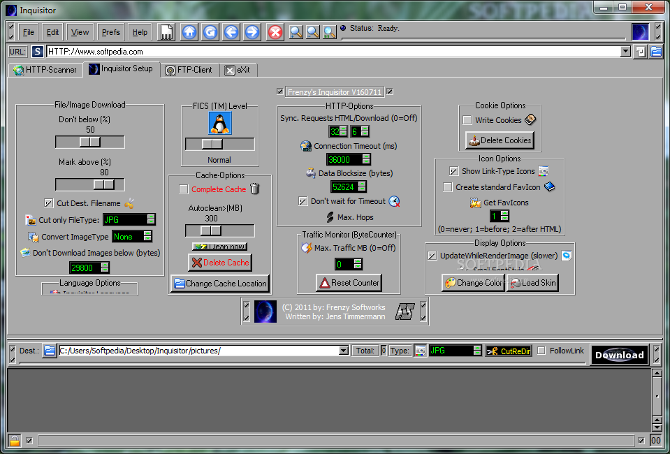Click the magnifier icon with green bars
The height and width of the screenshot is (454, 670).
pos(330,32)
